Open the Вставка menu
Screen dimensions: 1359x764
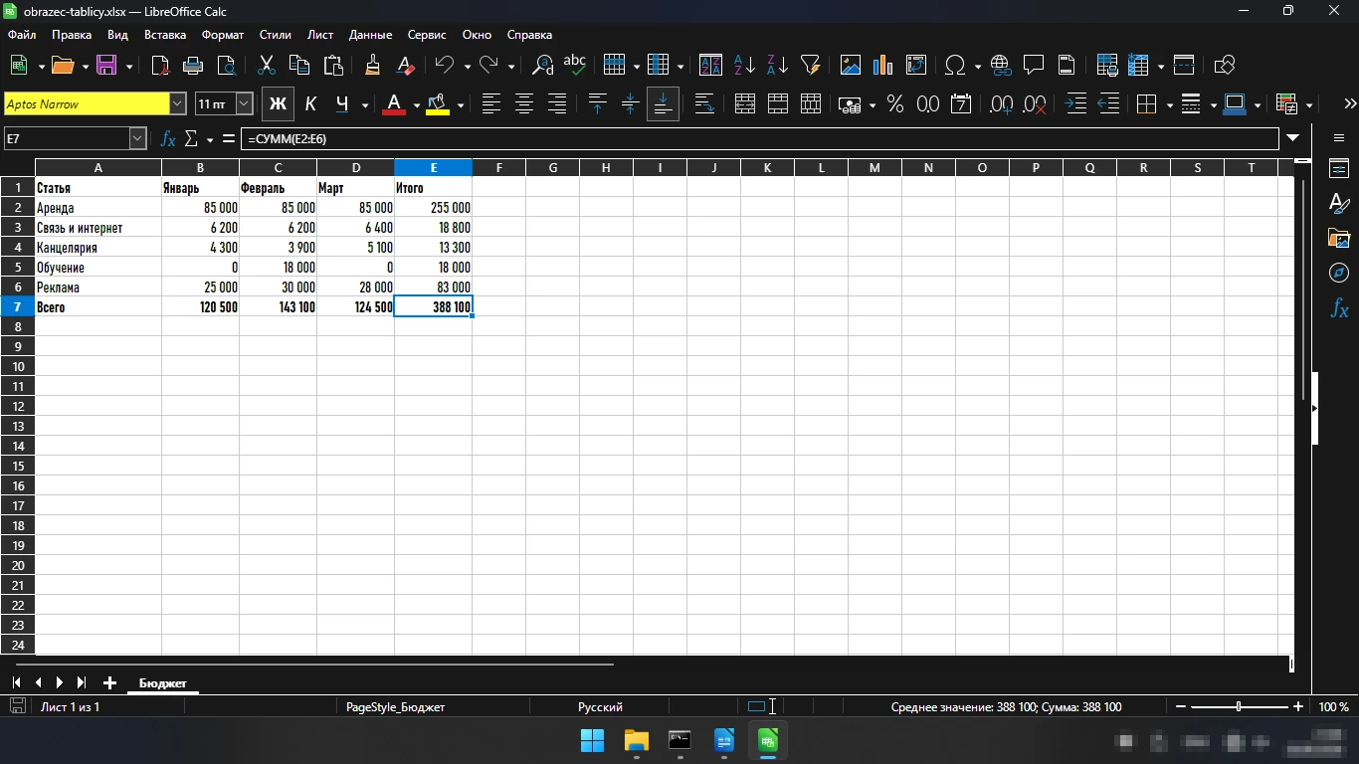tap(165, 35)
